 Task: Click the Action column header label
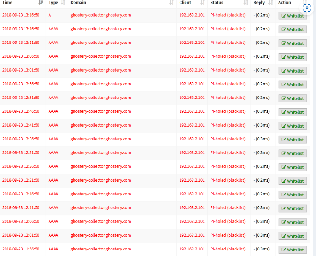pyautogui.click(x=285, y=2)
